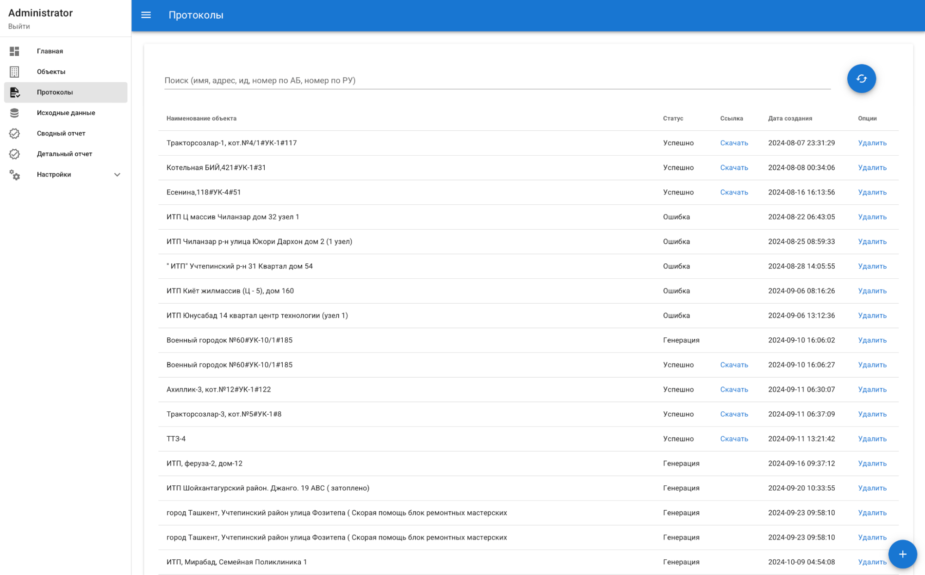Download protocol for Тракторсозлар-1, кот.№4/1
925x575 pixels.
coord(734,143)
